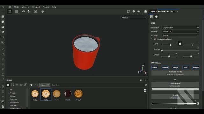This screenshot has height=114, width=204.
Task: Open the layers stack sidebar icon
Action: 3,17
